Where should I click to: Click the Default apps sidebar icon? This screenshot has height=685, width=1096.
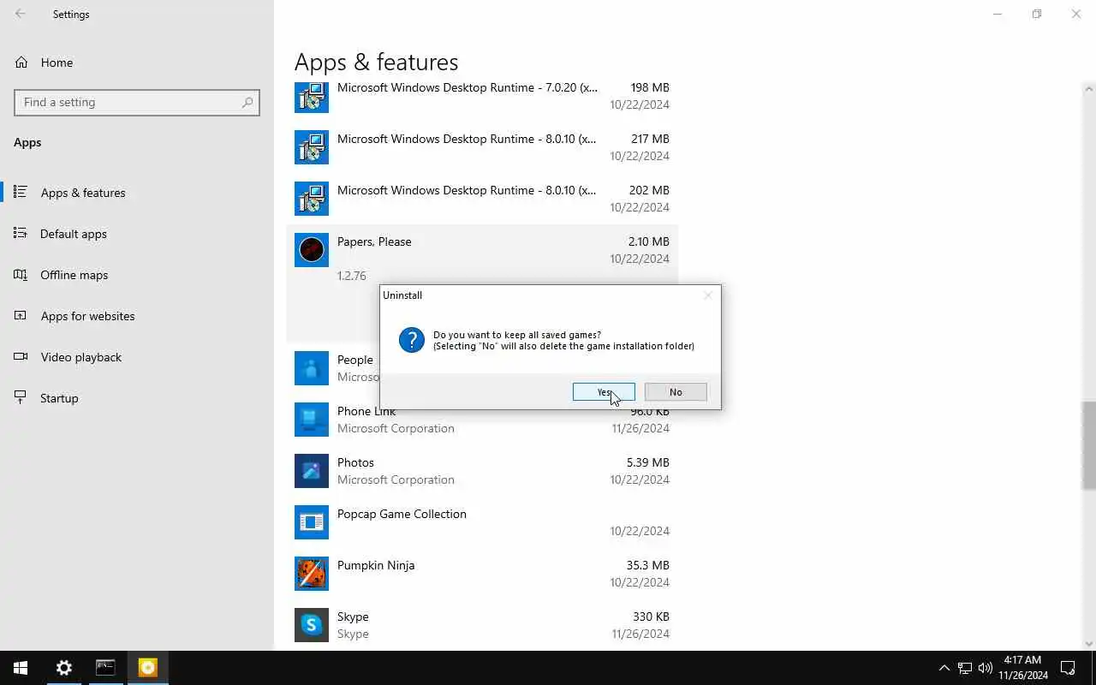tap(21, 233)
